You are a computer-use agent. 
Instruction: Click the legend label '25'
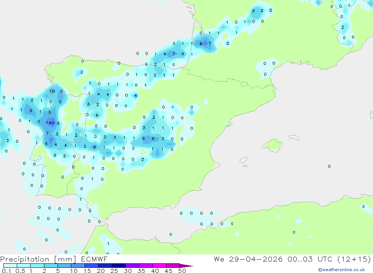click(x=114, y=271)
